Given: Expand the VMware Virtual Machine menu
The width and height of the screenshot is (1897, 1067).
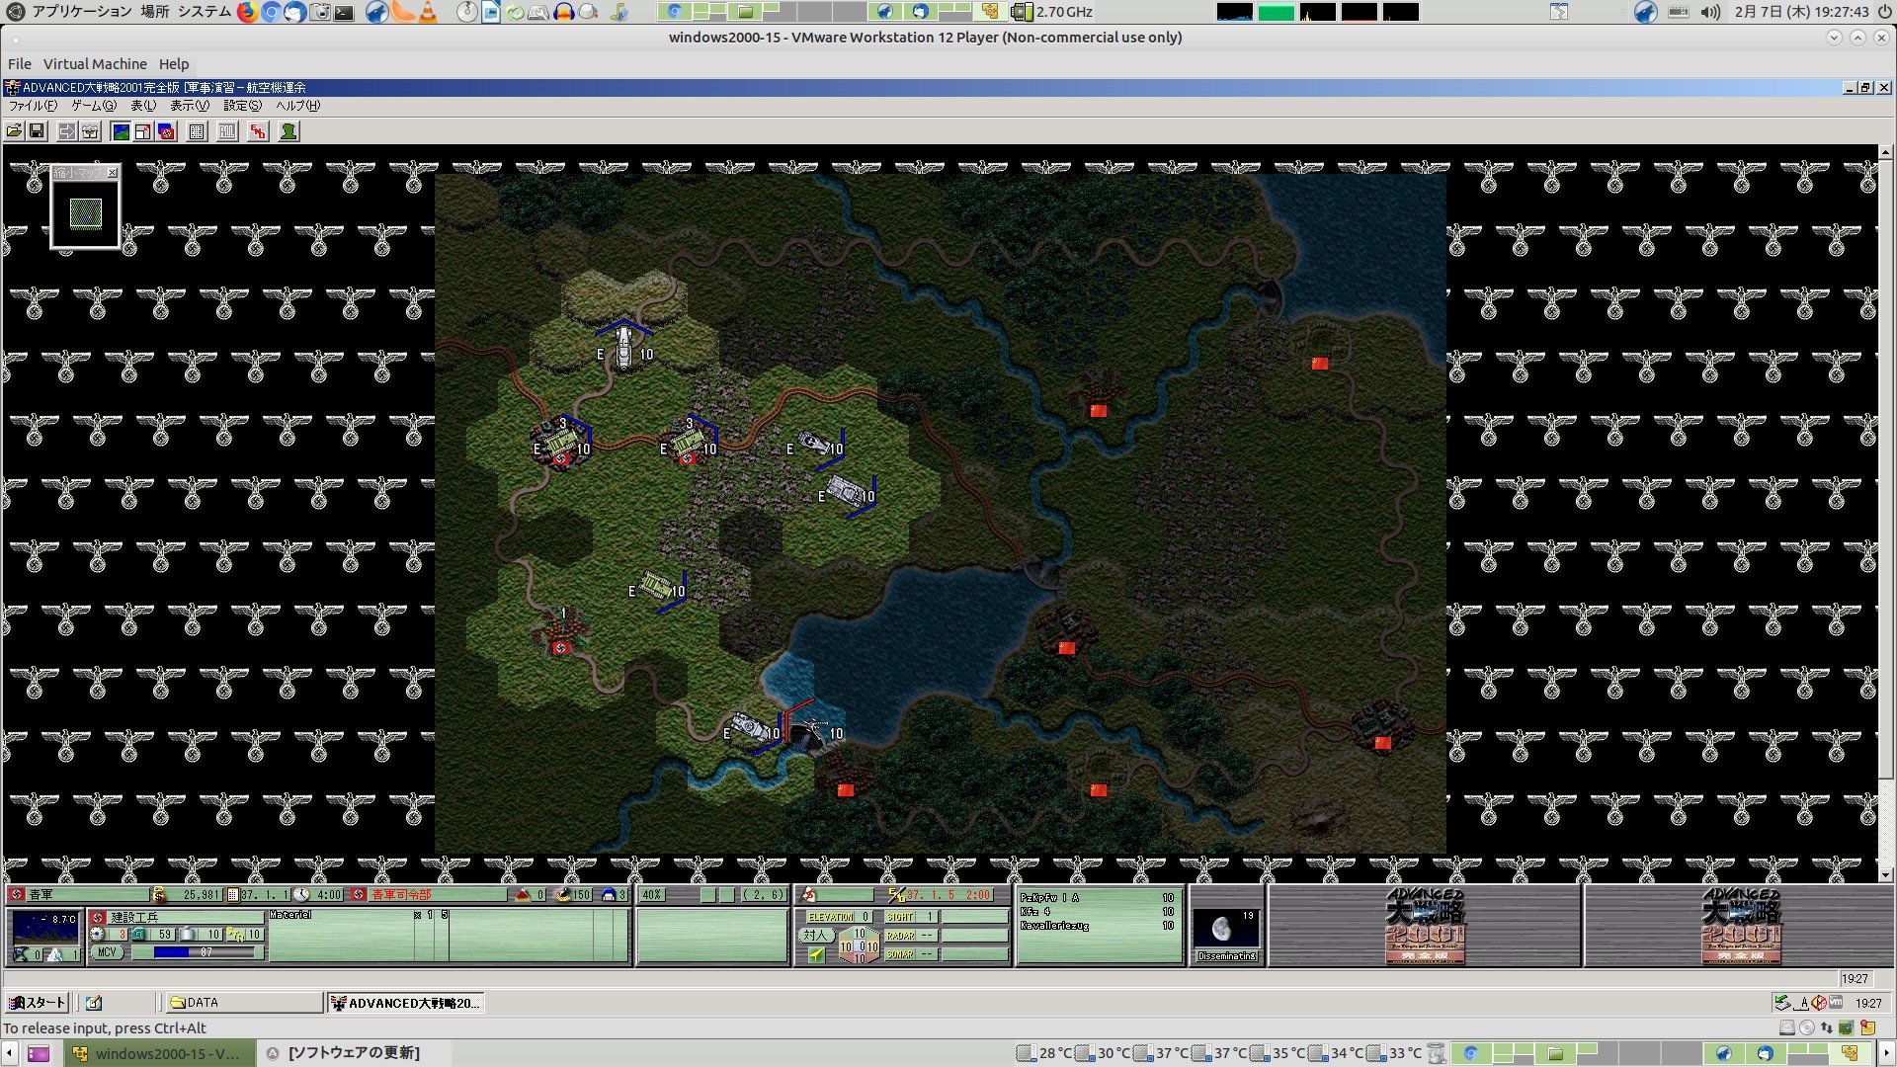Looking at the screenshot, I should point(95,64).
